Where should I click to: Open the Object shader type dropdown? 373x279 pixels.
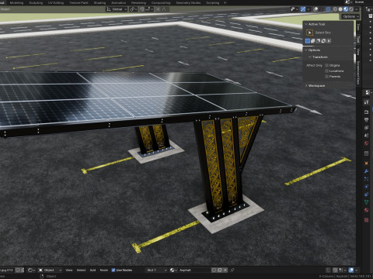[x=50, y=270]
